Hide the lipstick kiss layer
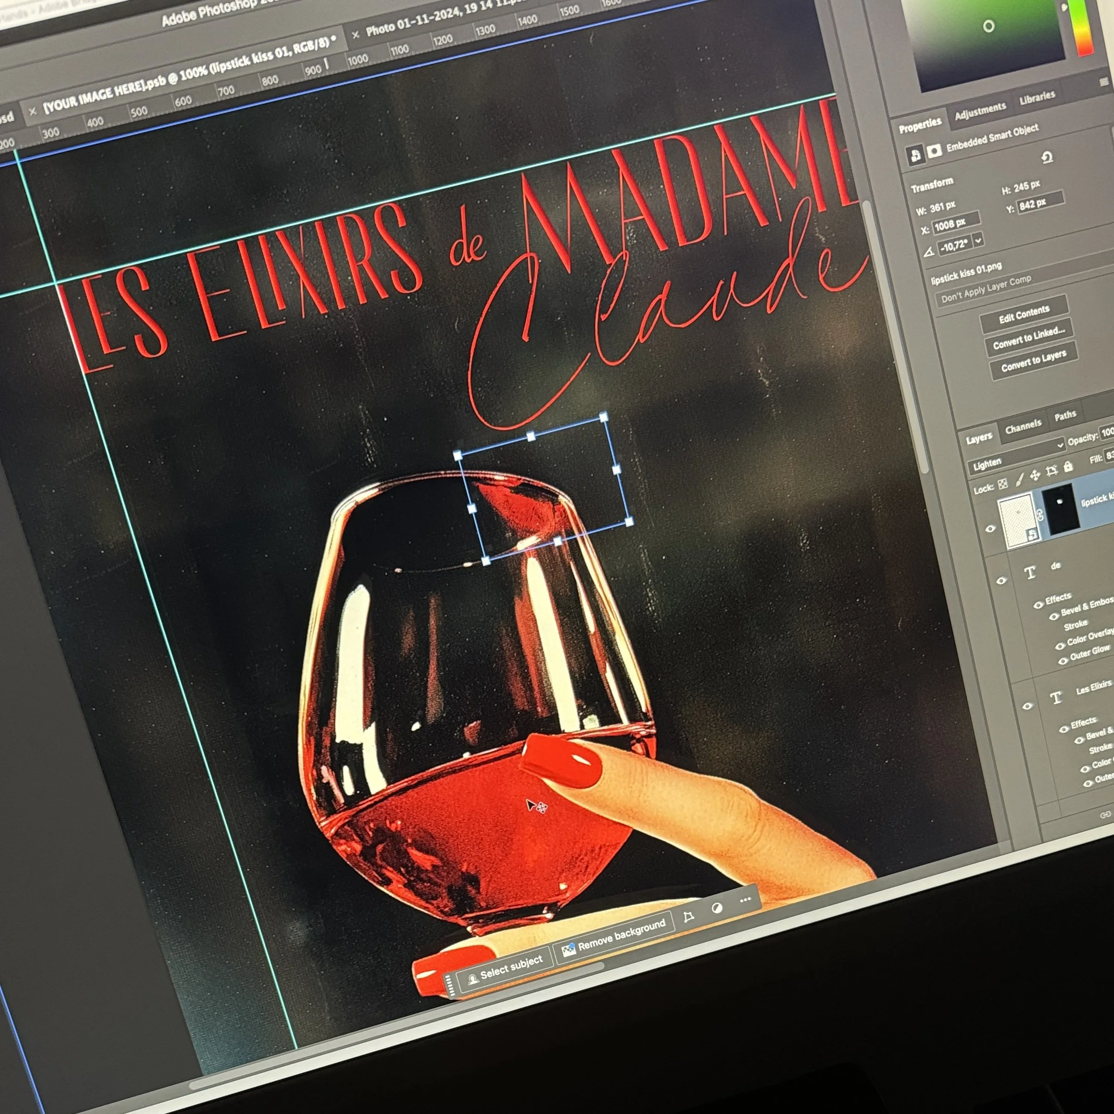Screen dimensions: 1114x1114 [x=991, y=528]
